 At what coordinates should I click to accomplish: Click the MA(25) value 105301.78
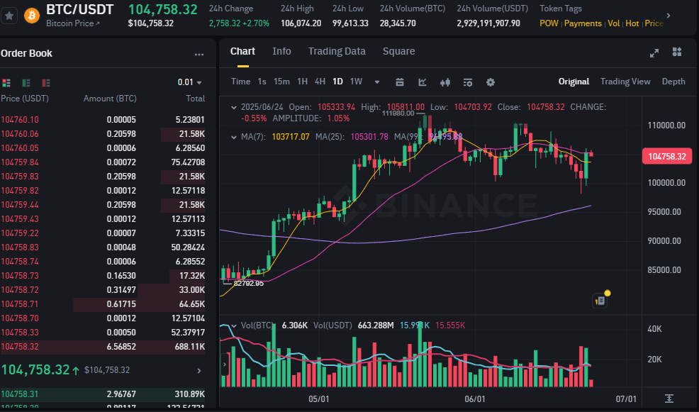click(369, 137)
